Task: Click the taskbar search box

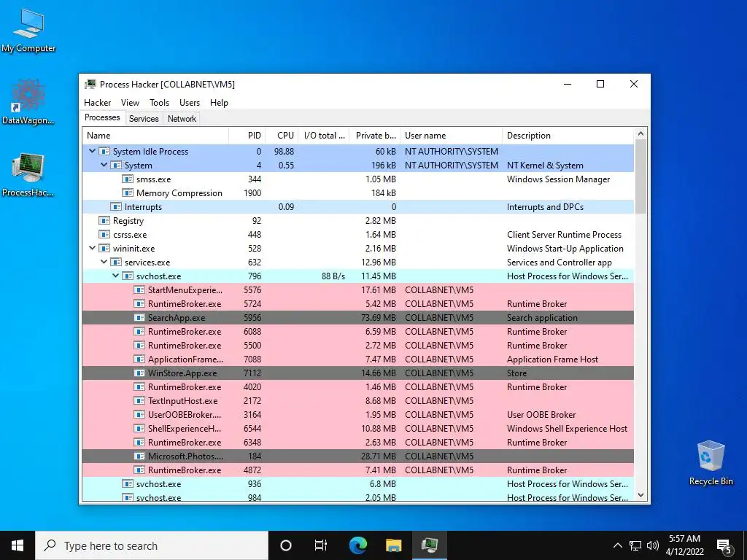Action: click(x=152, y=545)
